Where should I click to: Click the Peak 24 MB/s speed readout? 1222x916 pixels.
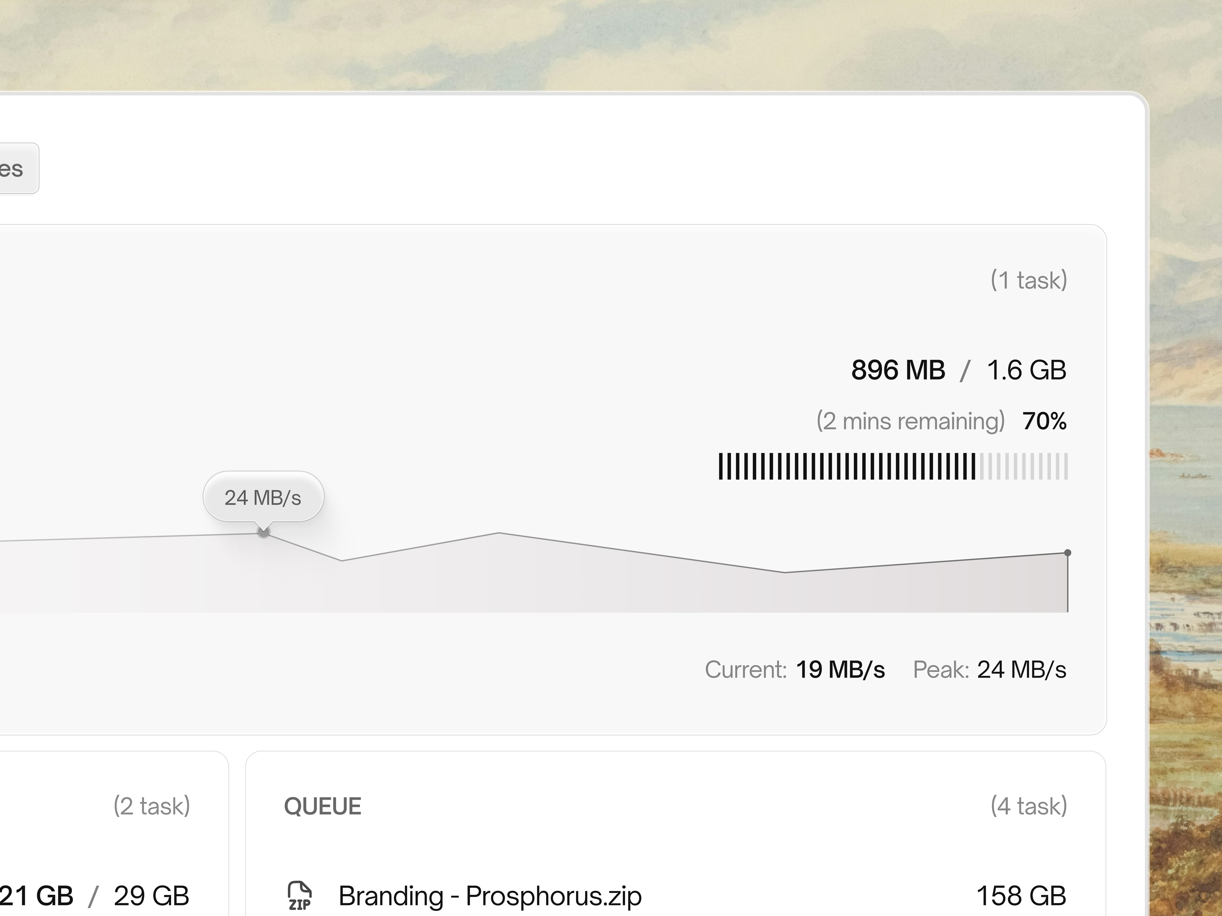[1021, 670]
